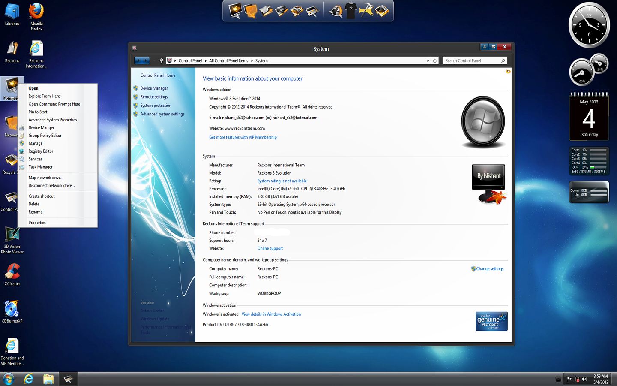This screenshot has height=386, width=617.
Task: Open Online support website link
Action: click(270, 249)
